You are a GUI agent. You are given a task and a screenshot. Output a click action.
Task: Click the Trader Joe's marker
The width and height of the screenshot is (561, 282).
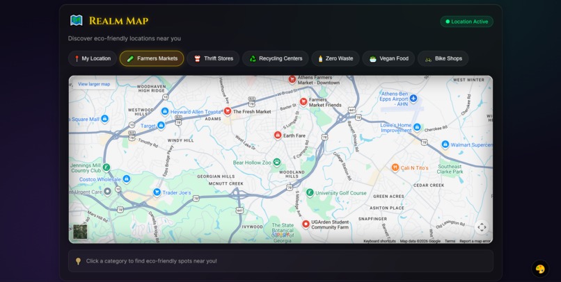click(157, 192)
